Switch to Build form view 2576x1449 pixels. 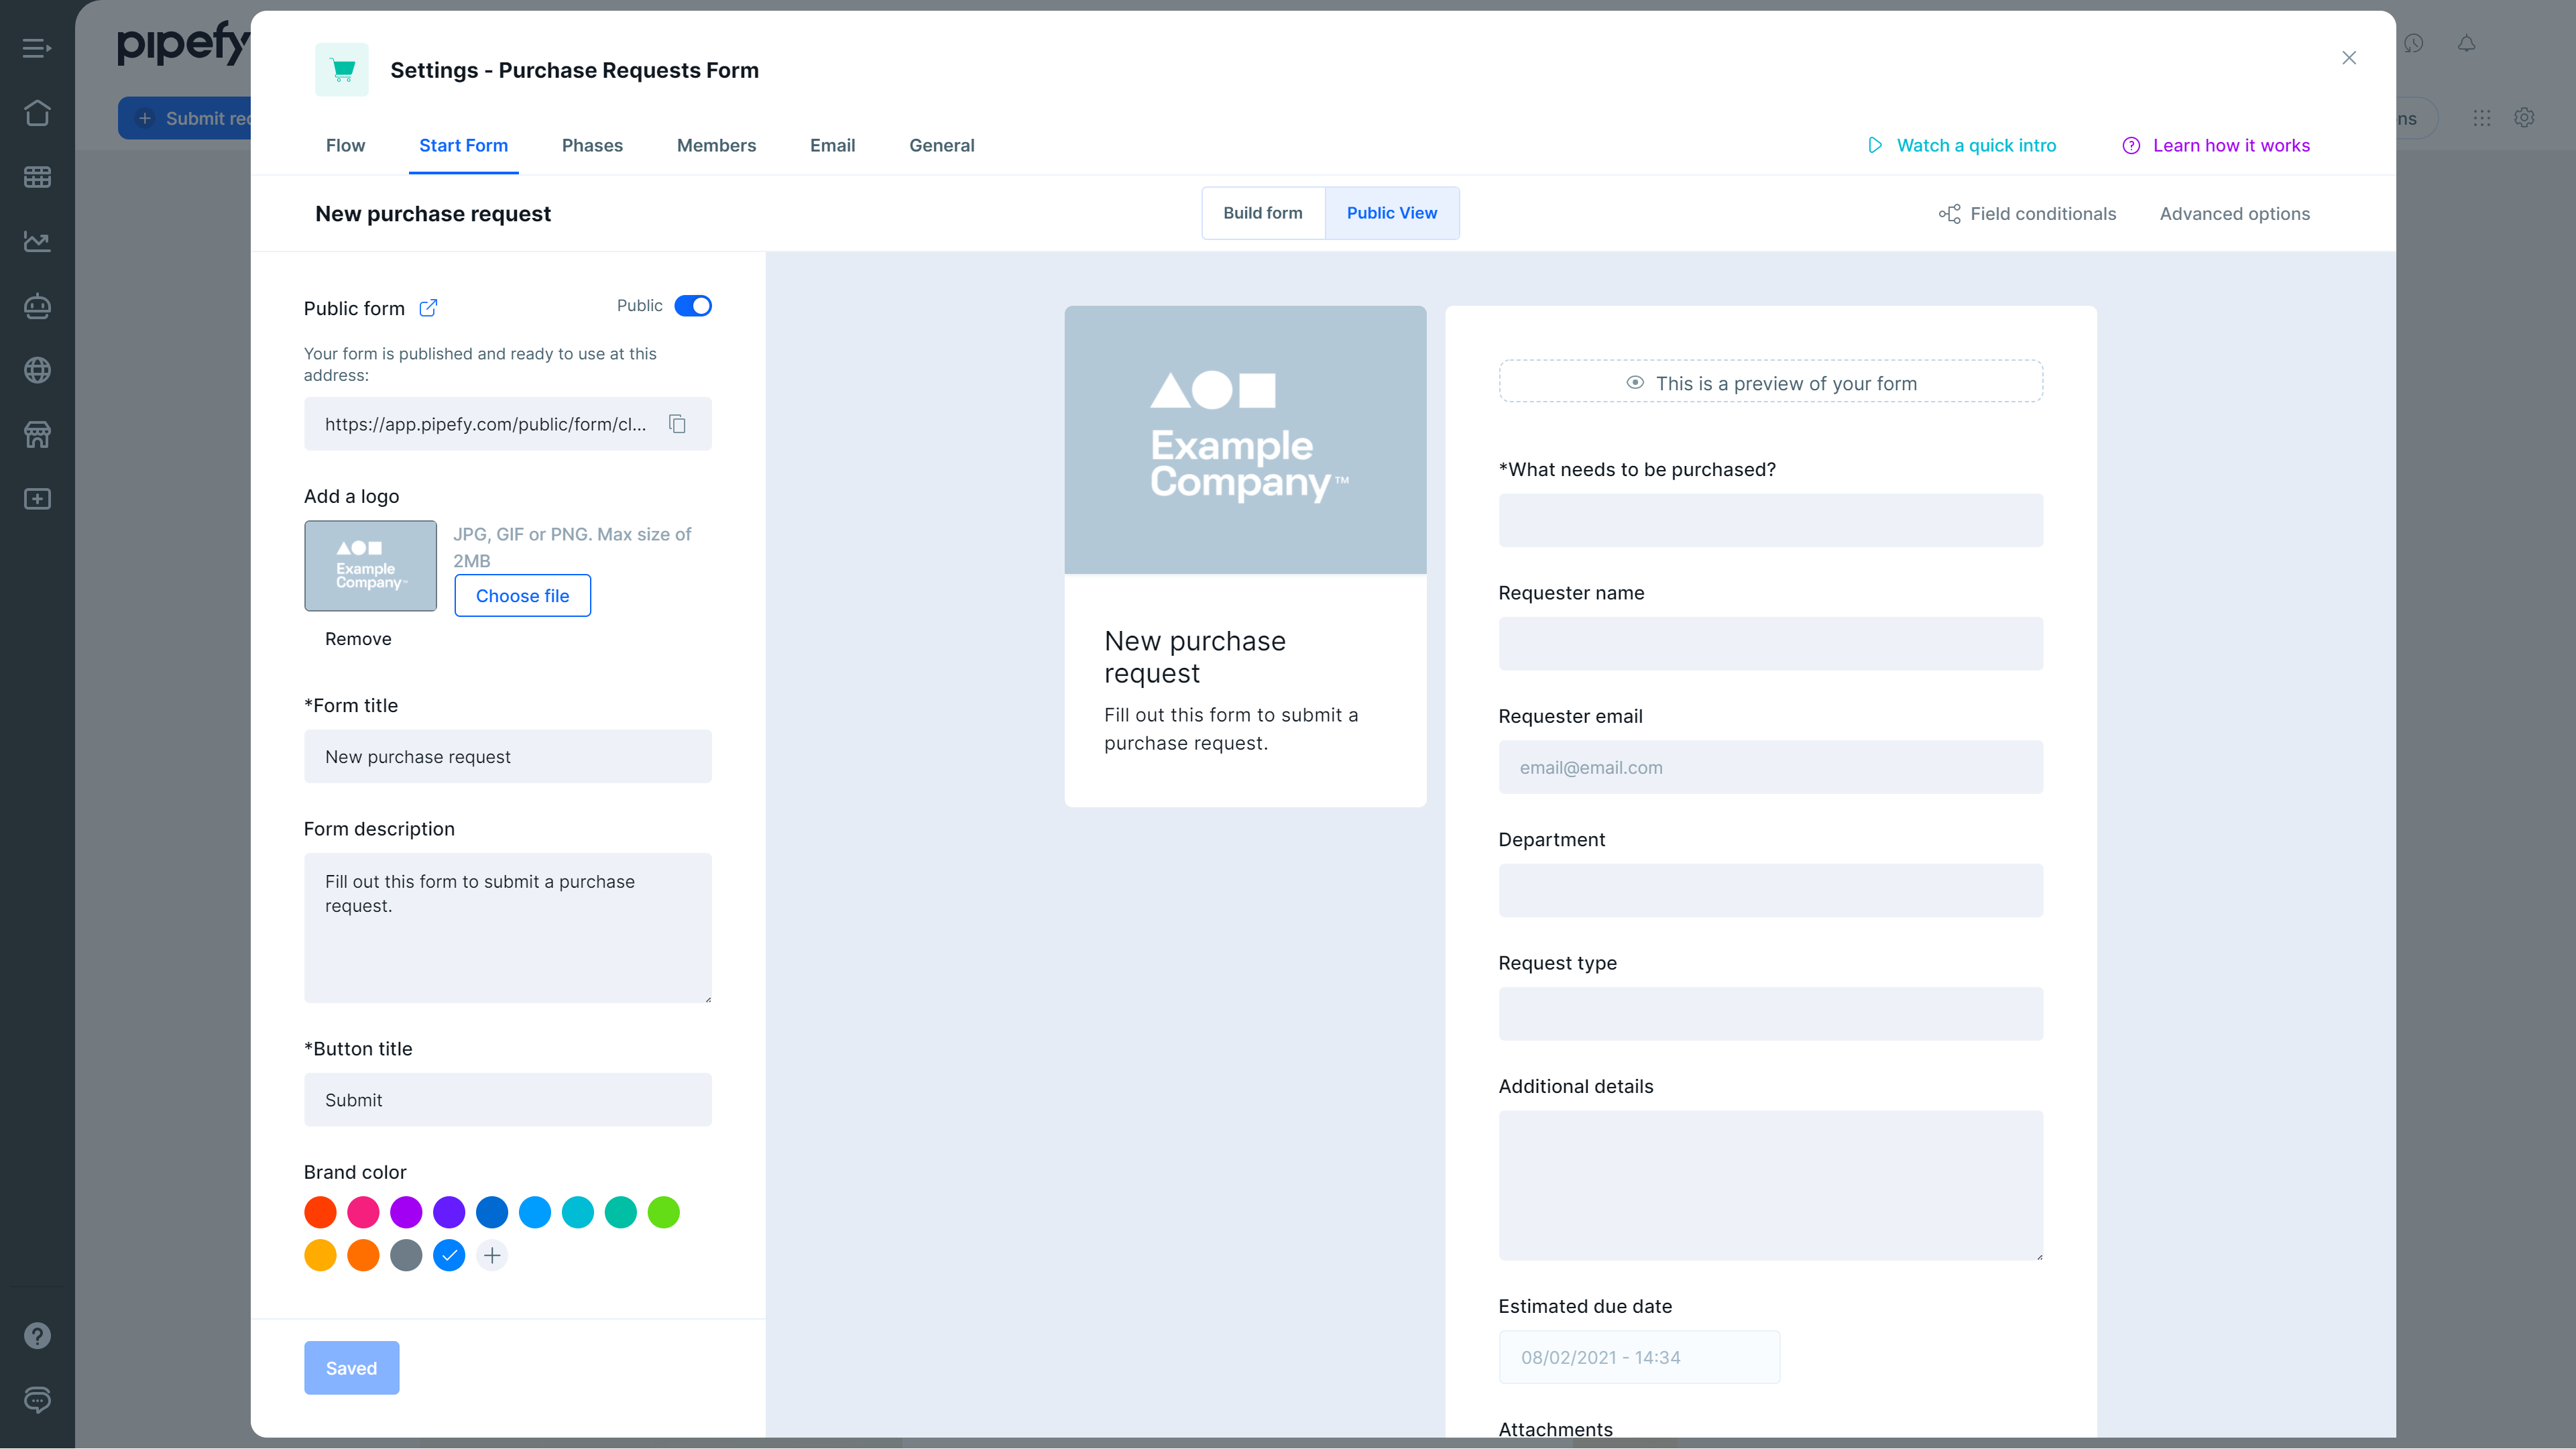1262,213
